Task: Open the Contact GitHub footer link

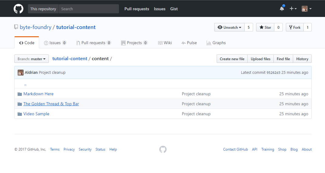Action: point(235,149)
